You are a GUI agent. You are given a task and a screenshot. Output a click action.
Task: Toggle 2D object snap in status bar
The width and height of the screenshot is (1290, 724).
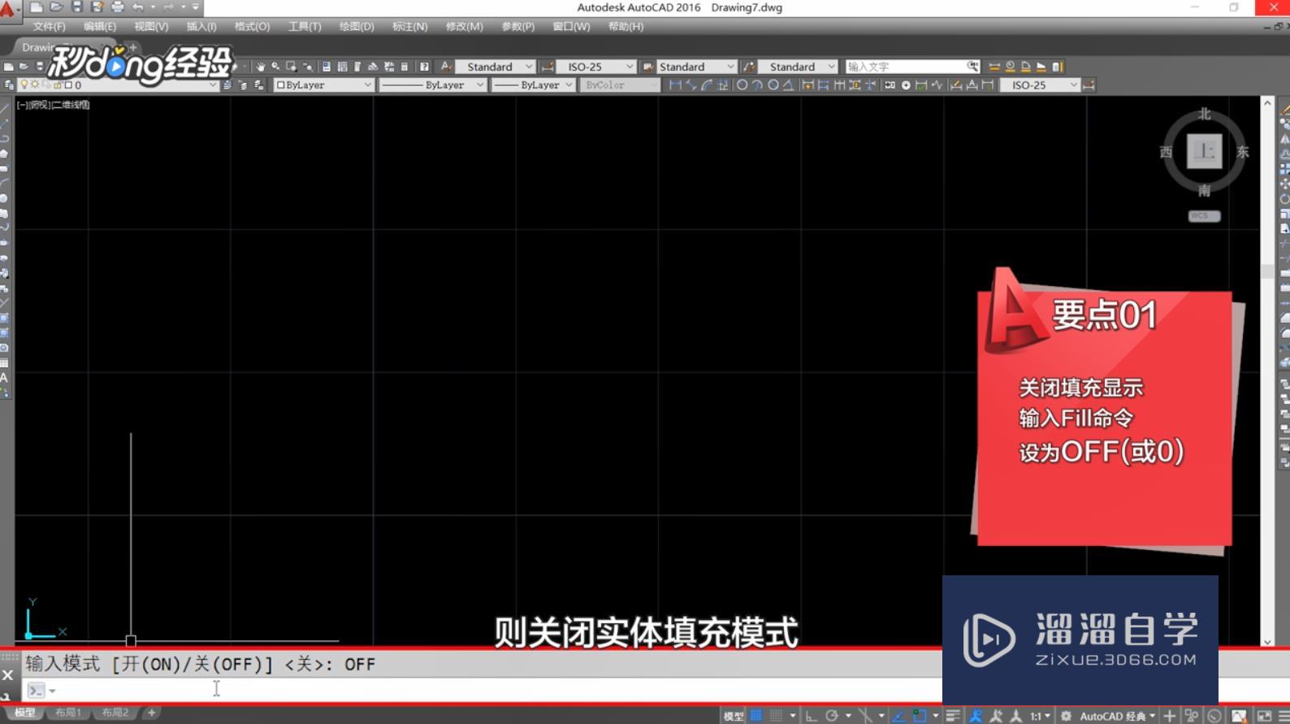click(920, 716)
